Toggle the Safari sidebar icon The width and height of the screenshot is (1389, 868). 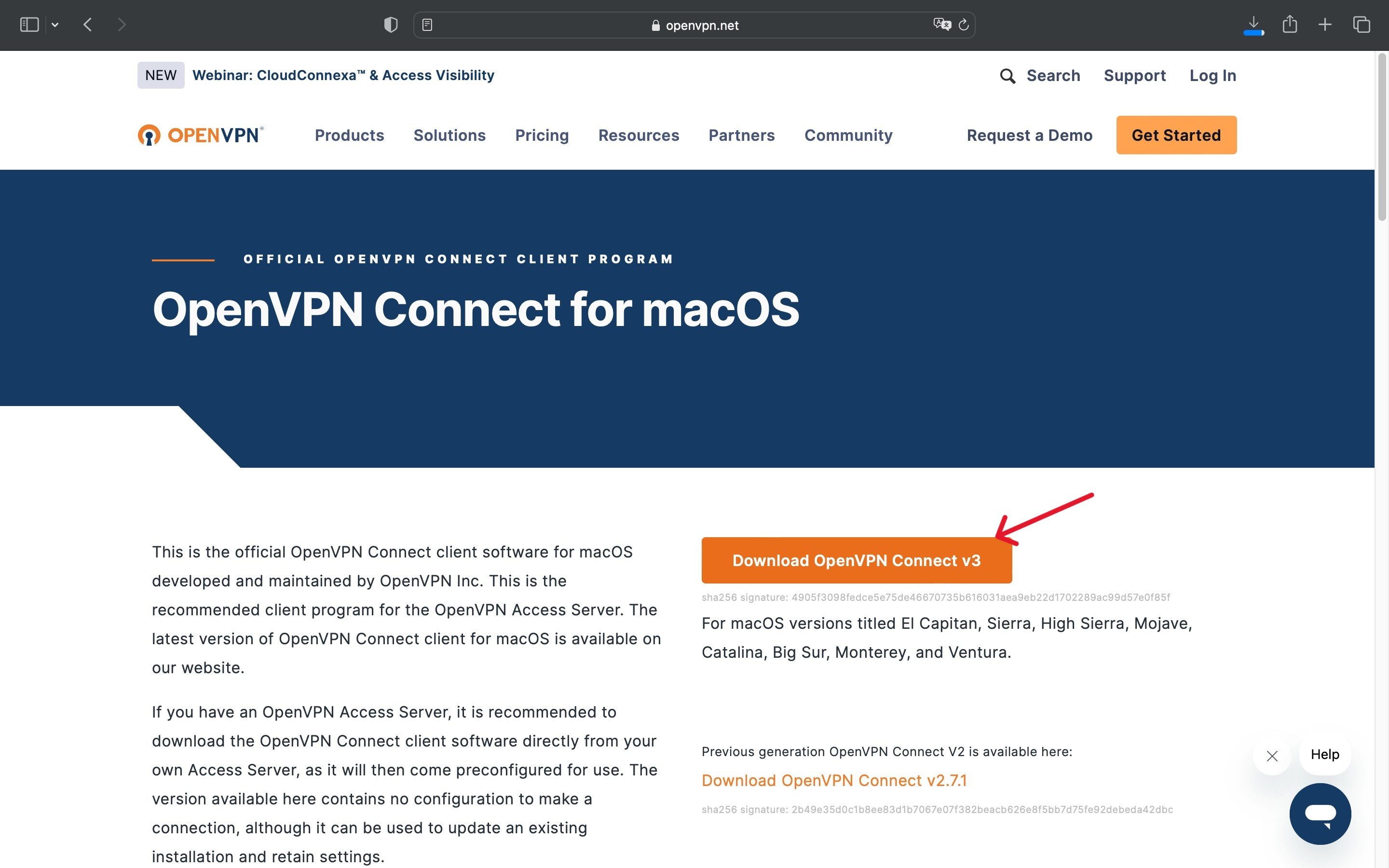click(x=29, y=25)
